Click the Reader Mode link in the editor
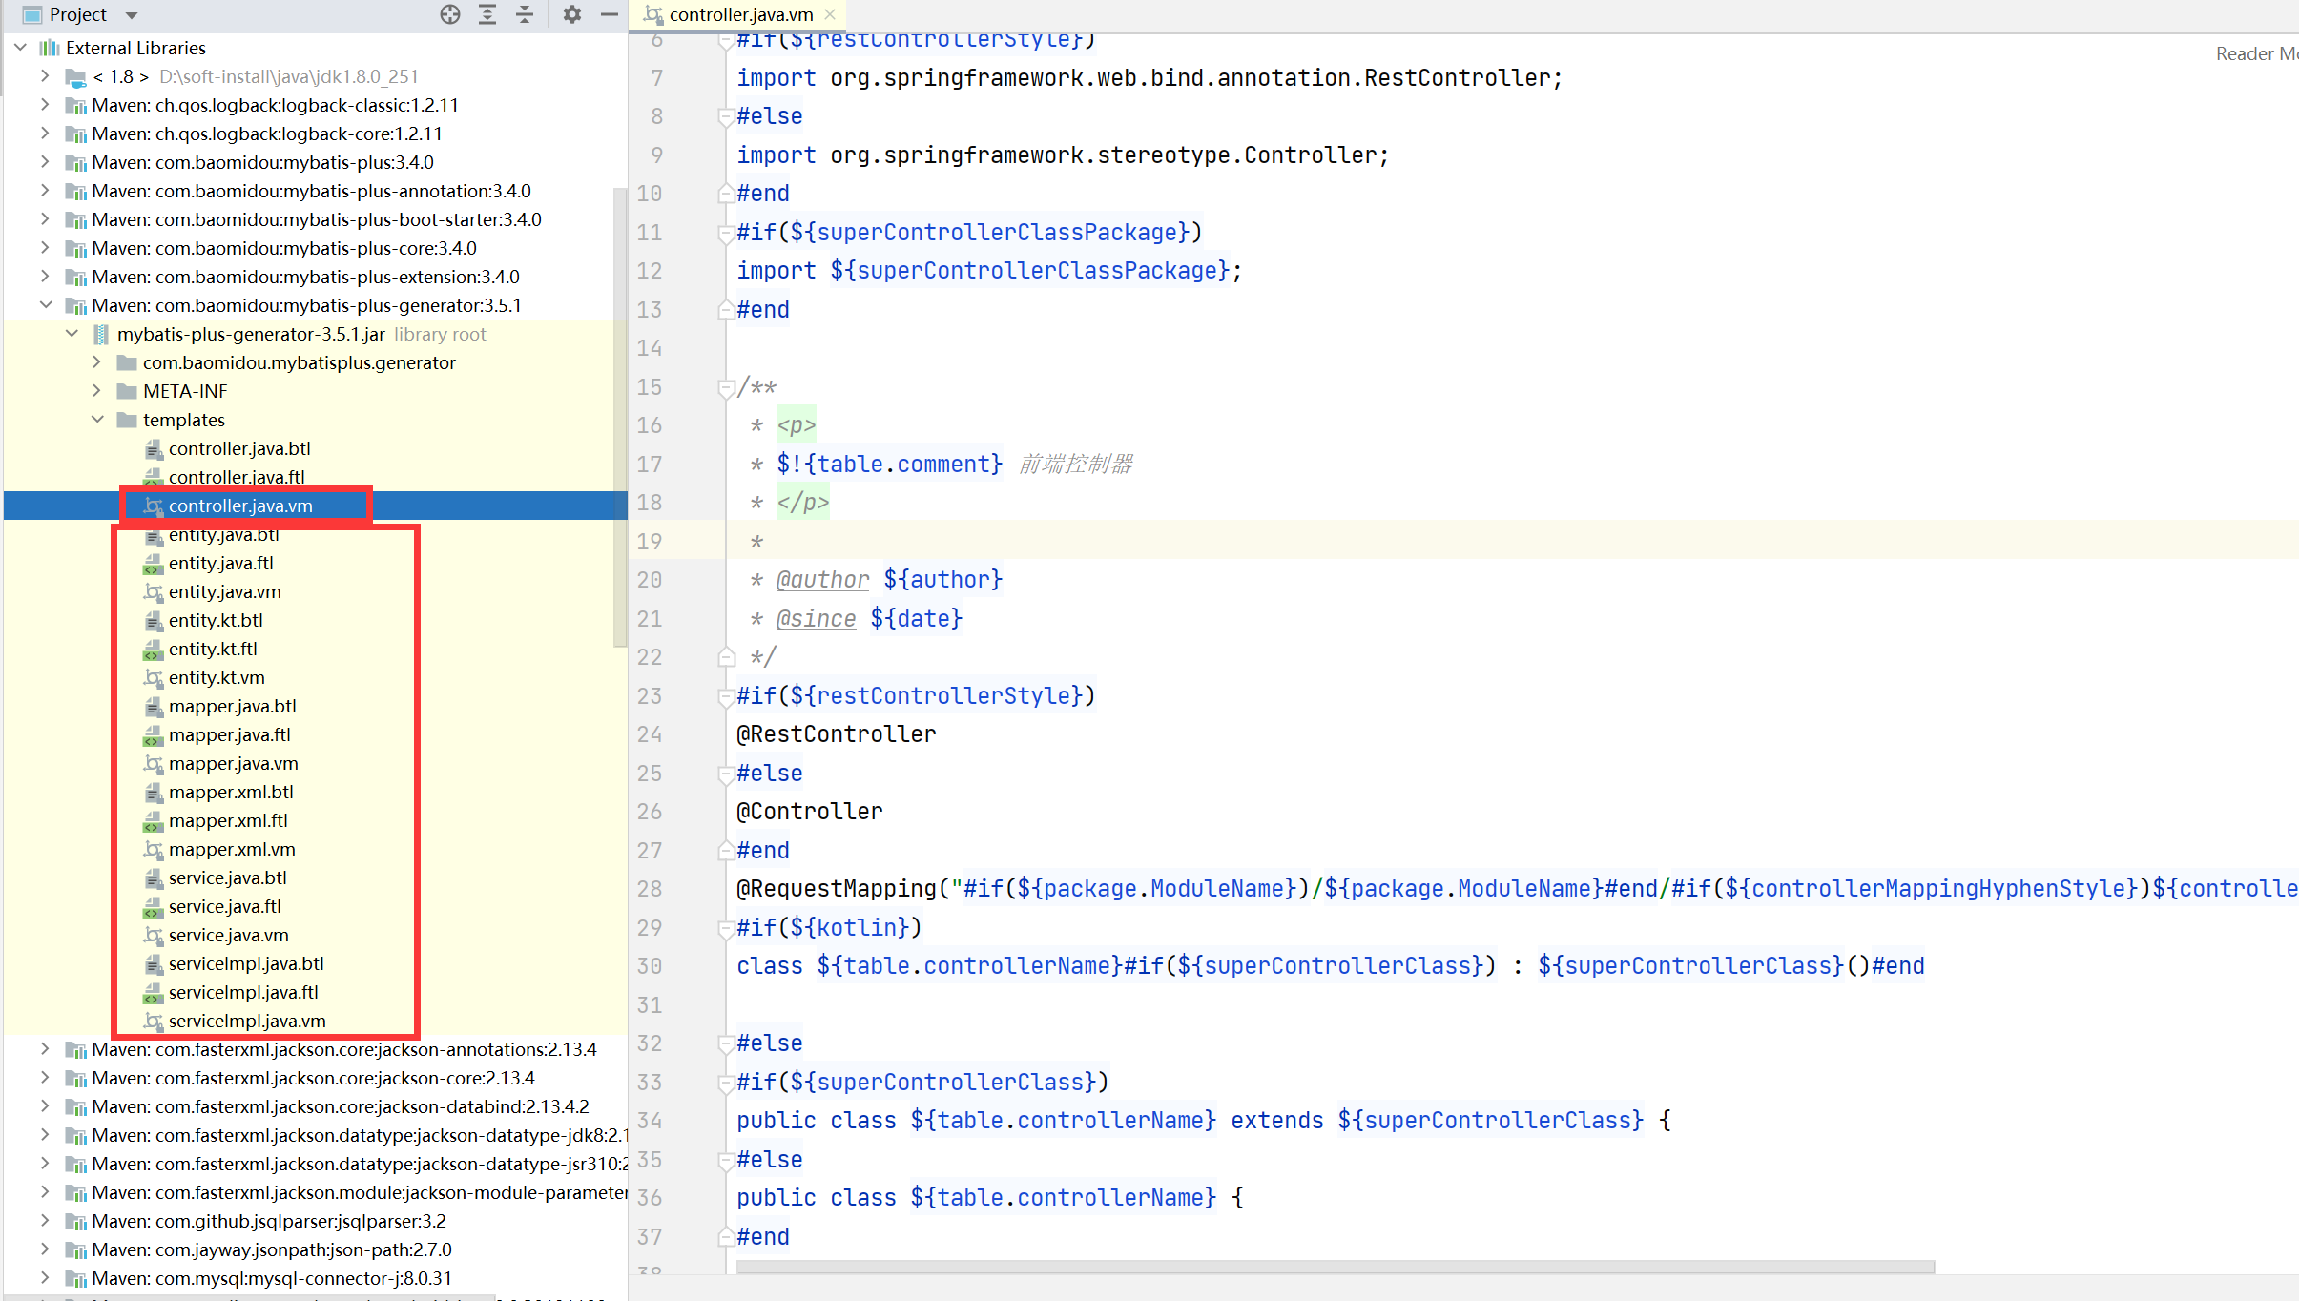 click(x=2255, y=54)
